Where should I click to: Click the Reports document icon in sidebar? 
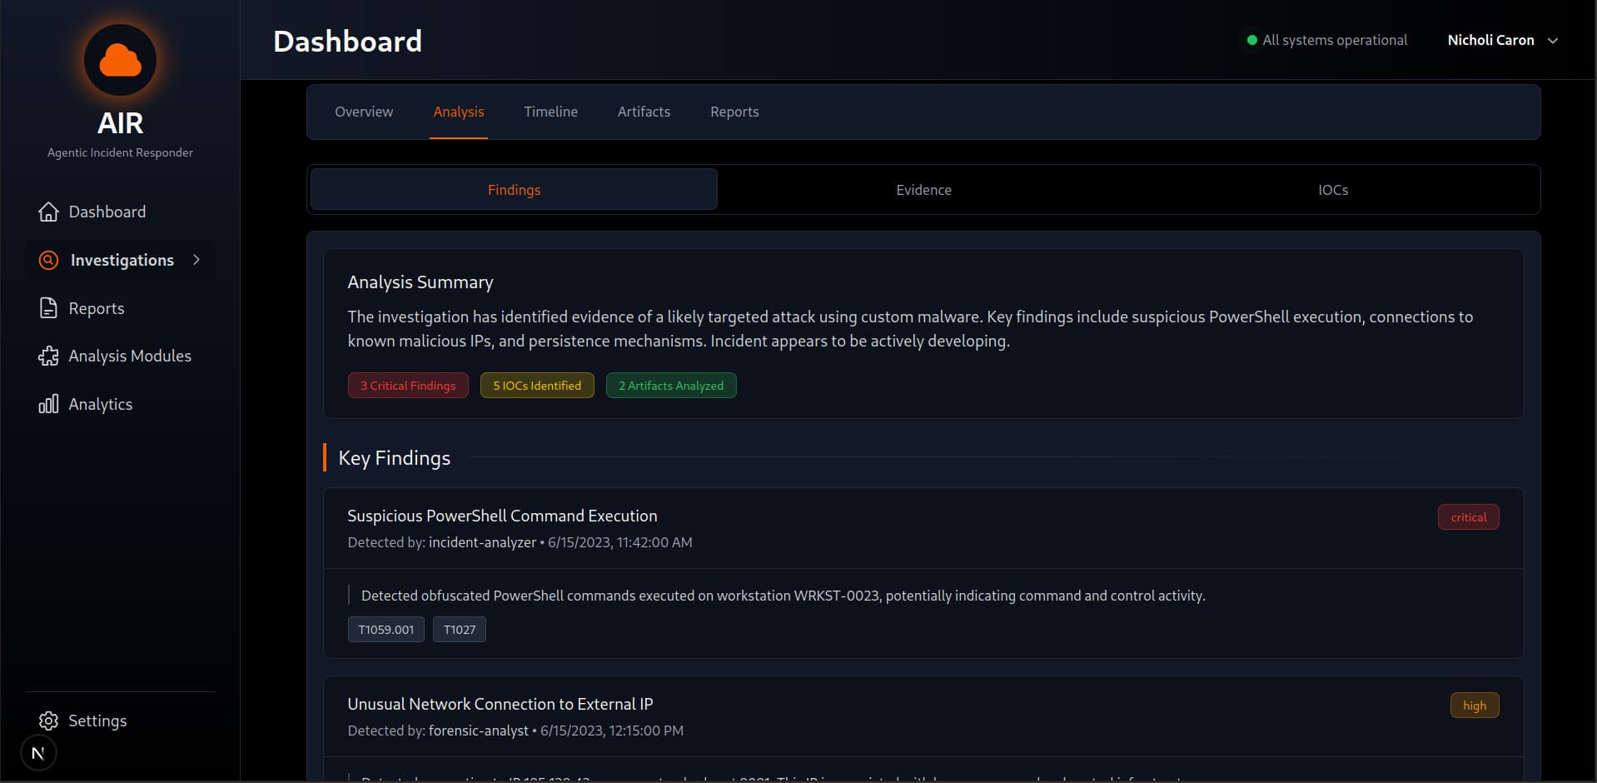point(48,308)
